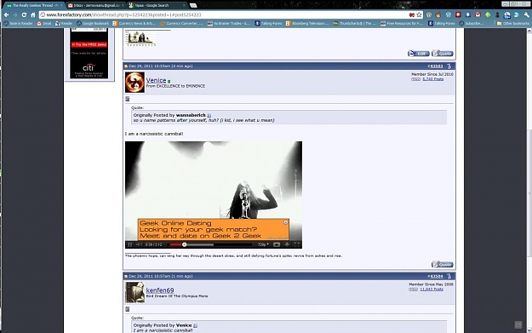Click the Edit post button
Image resolution: width=532 pixels, height=333 pixels.
[418, 54]
